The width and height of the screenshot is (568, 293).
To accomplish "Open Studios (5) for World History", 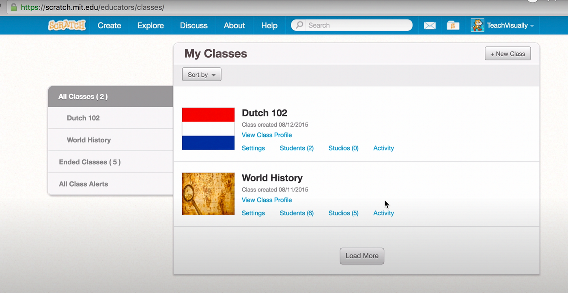I will click(x=344, y=213).
